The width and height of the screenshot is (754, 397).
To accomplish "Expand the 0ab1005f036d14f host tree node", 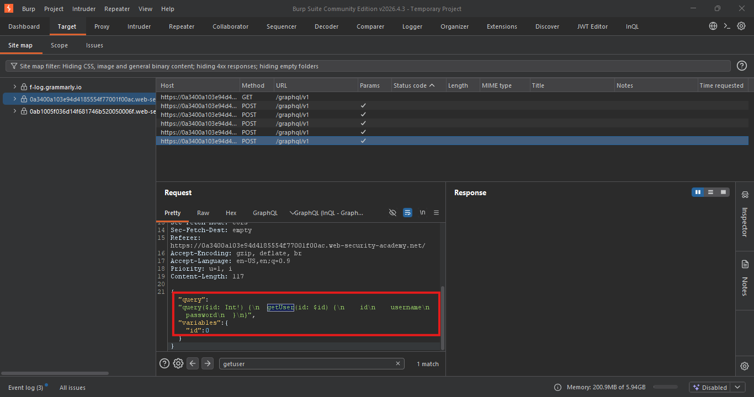I will coord(15,111).
